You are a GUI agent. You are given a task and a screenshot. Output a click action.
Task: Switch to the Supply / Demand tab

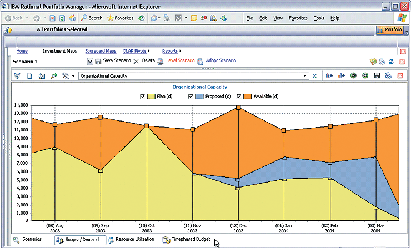(80, 240)
